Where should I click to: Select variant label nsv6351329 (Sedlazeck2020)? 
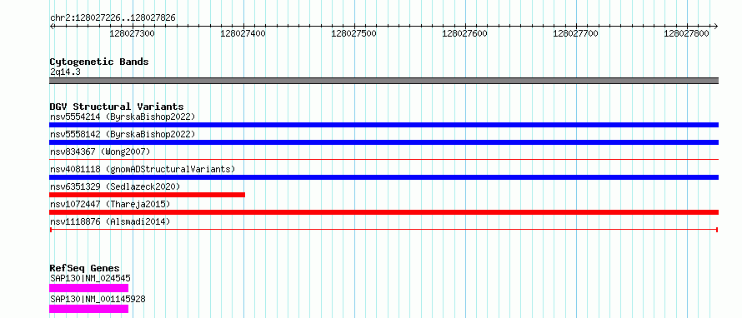pos(115,186)
